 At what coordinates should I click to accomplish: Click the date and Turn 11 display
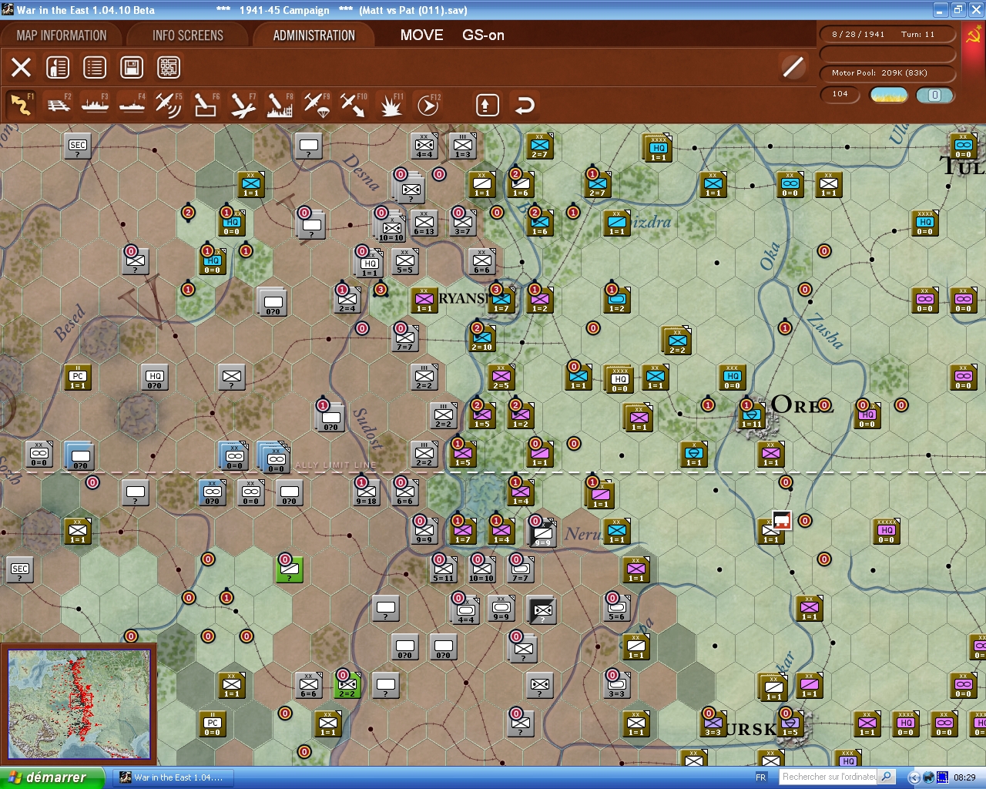click(887, 35)
